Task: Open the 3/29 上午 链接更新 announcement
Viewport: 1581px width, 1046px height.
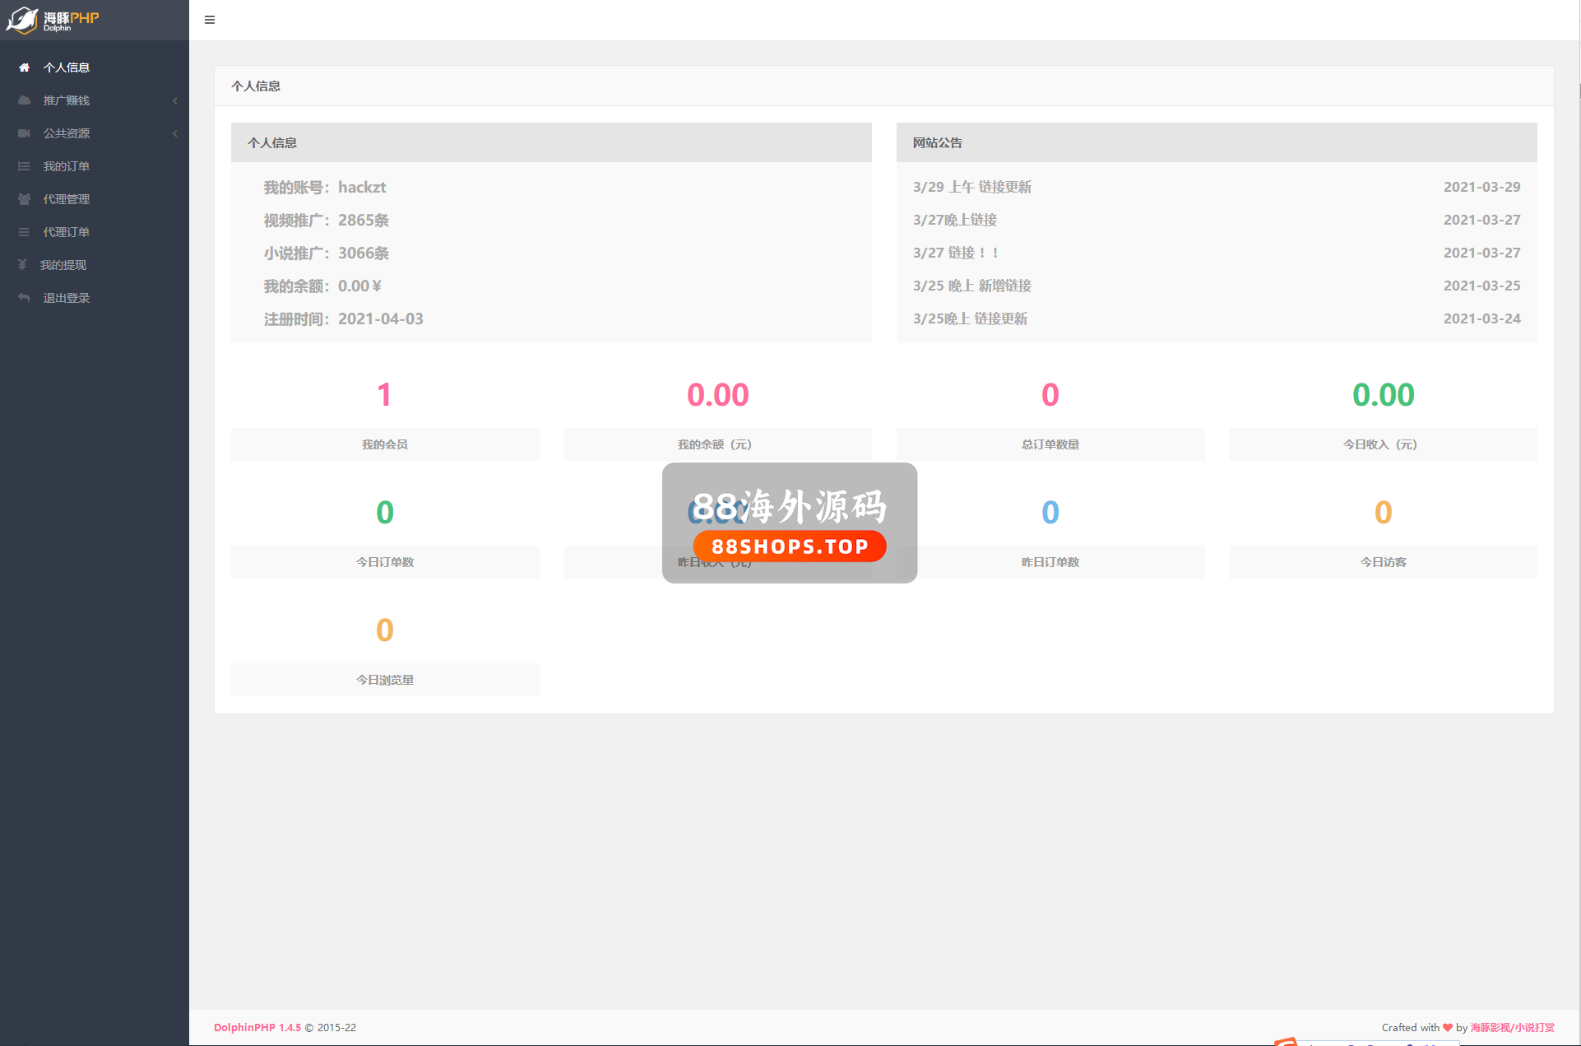Action: point(972,187)
